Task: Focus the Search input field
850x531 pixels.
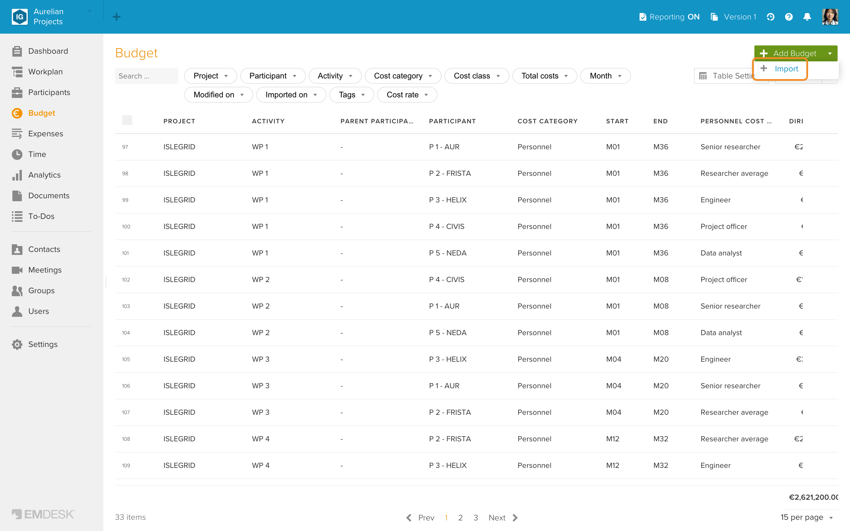Action: pyautogui.click(x=146, y=76)
